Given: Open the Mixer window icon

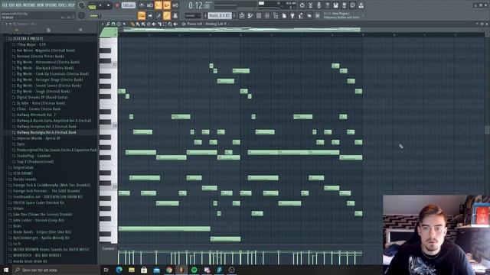Looking at the screenshot, I should (267, 15).
